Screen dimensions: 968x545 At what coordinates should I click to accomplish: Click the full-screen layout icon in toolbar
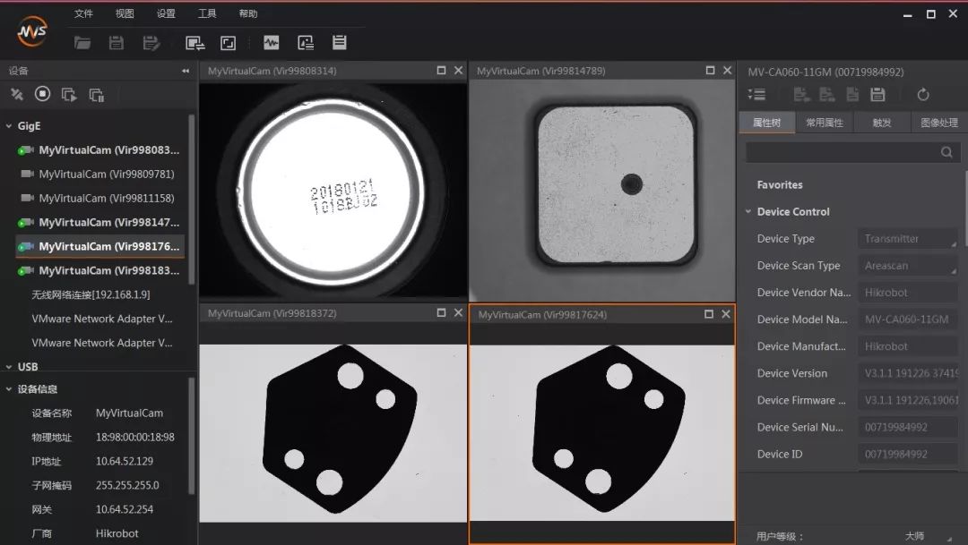[x=229, y=42]
